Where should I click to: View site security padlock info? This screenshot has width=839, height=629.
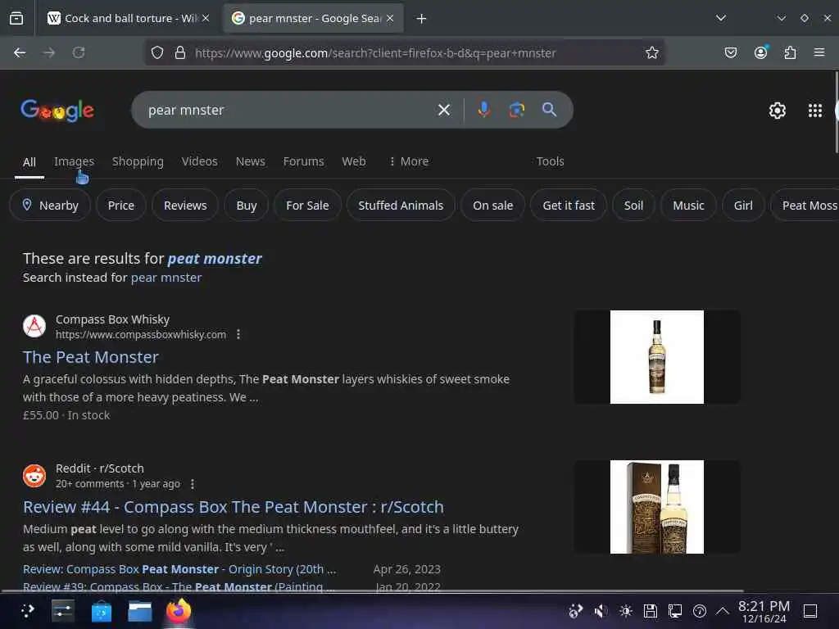pos(180,52)
